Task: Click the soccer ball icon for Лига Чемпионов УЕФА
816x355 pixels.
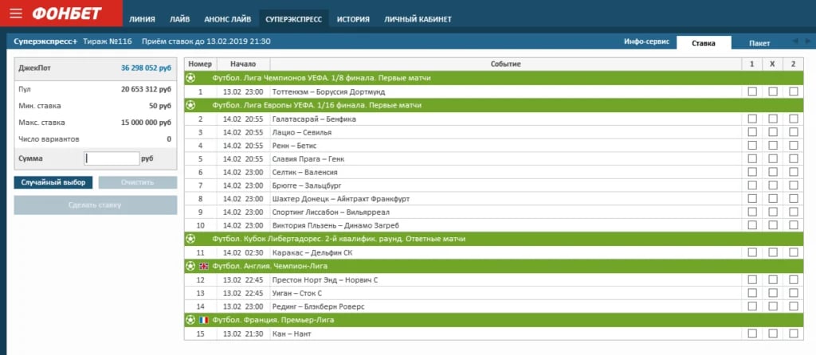Action: click(x=191, y=78)
